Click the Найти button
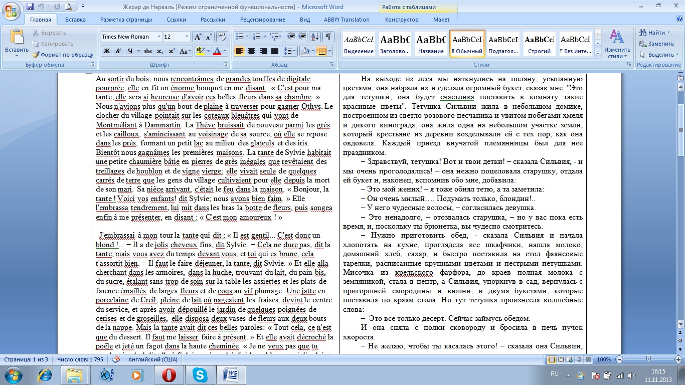This screenshot has width=685, height=385. pyautogui.click(x=654, y=33)
